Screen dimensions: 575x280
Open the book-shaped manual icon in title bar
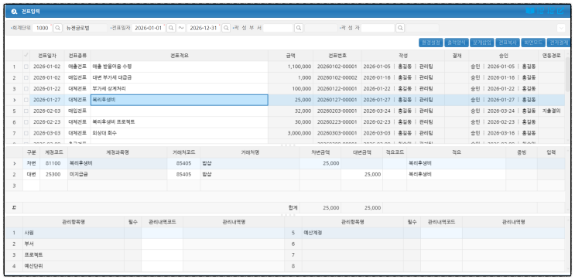click(530, 11)
